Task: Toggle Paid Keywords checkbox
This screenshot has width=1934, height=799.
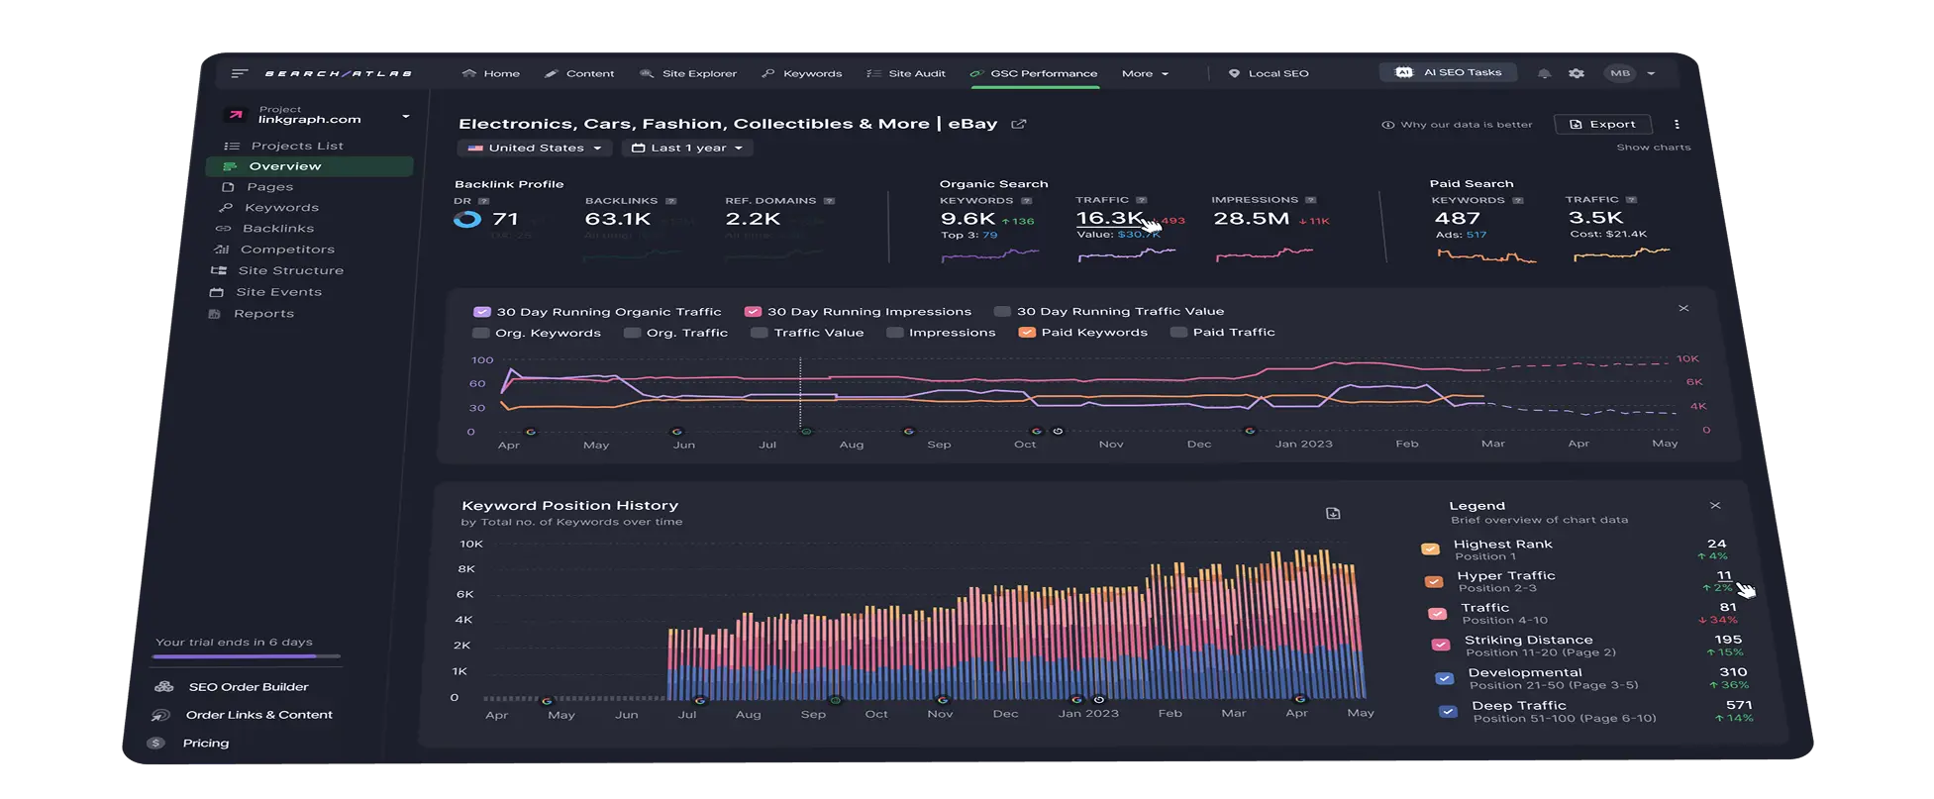Action: [1027, 333]
